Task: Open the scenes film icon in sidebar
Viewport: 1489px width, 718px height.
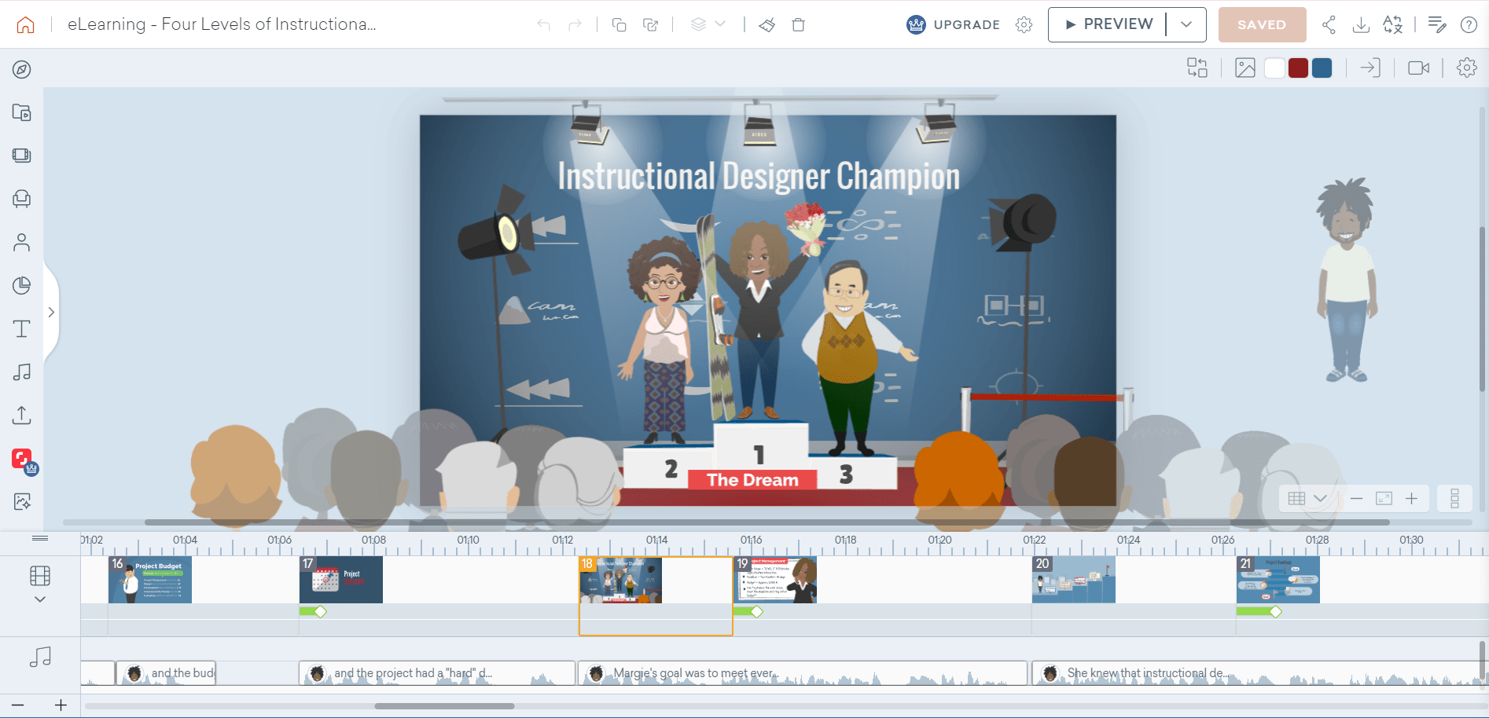Action: [22, 156]
